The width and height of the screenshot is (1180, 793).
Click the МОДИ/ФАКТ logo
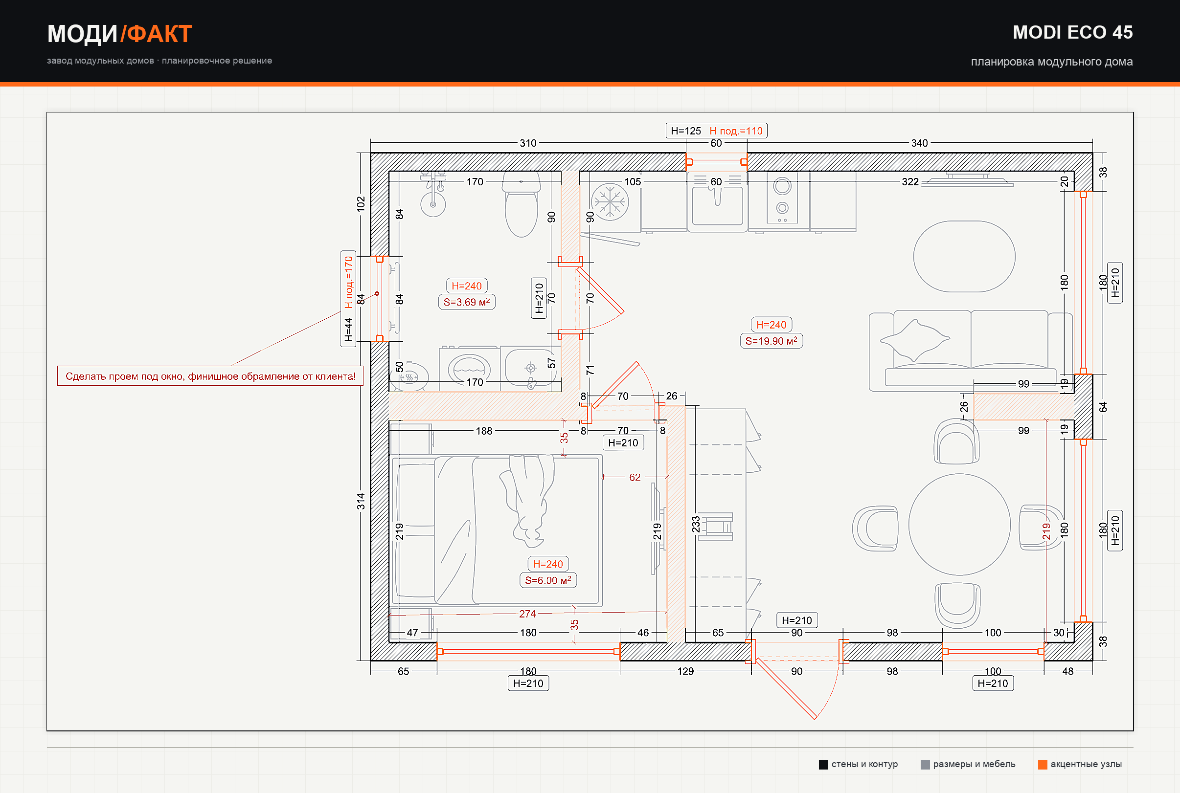click(119, 34)
